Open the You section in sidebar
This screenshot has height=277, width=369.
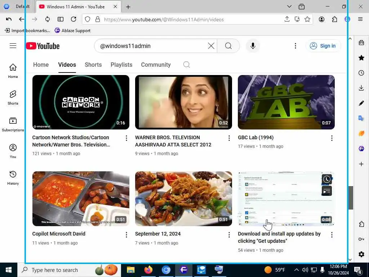tap(13, 151)
